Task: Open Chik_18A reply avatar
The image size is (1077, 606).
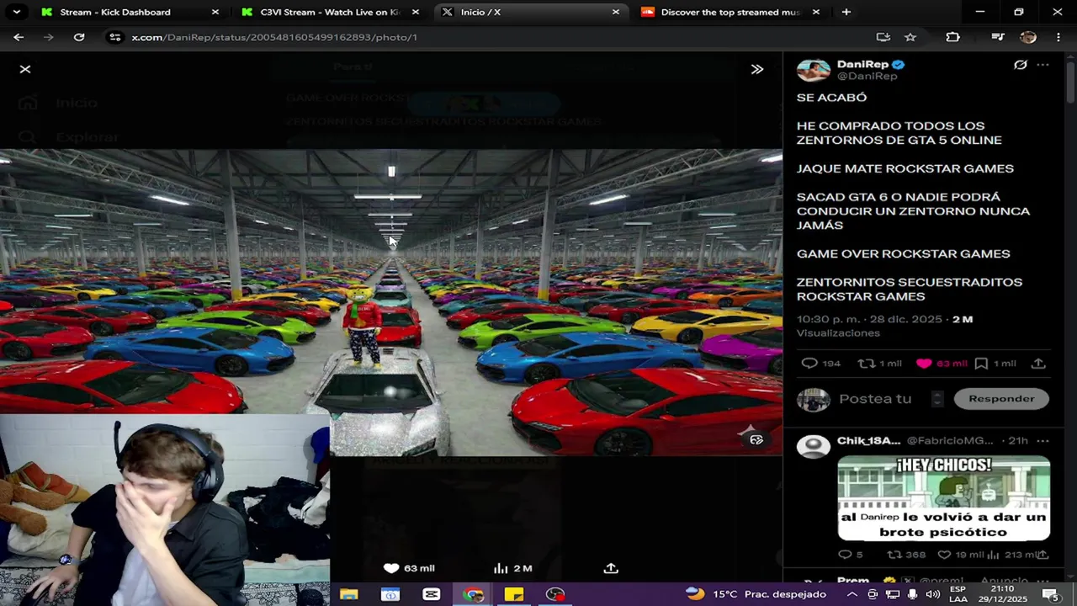Action: [813, 446]
